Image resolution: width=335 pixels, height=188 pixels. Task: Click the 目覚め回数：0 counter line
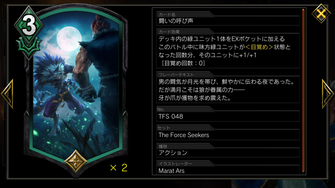point(182,63)
